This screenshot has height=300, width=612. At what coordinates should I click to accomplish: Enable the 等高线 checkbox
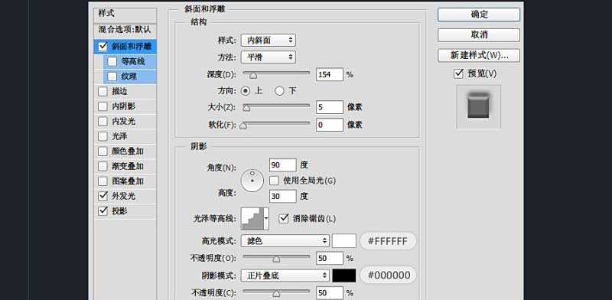[x=112, y=61]
